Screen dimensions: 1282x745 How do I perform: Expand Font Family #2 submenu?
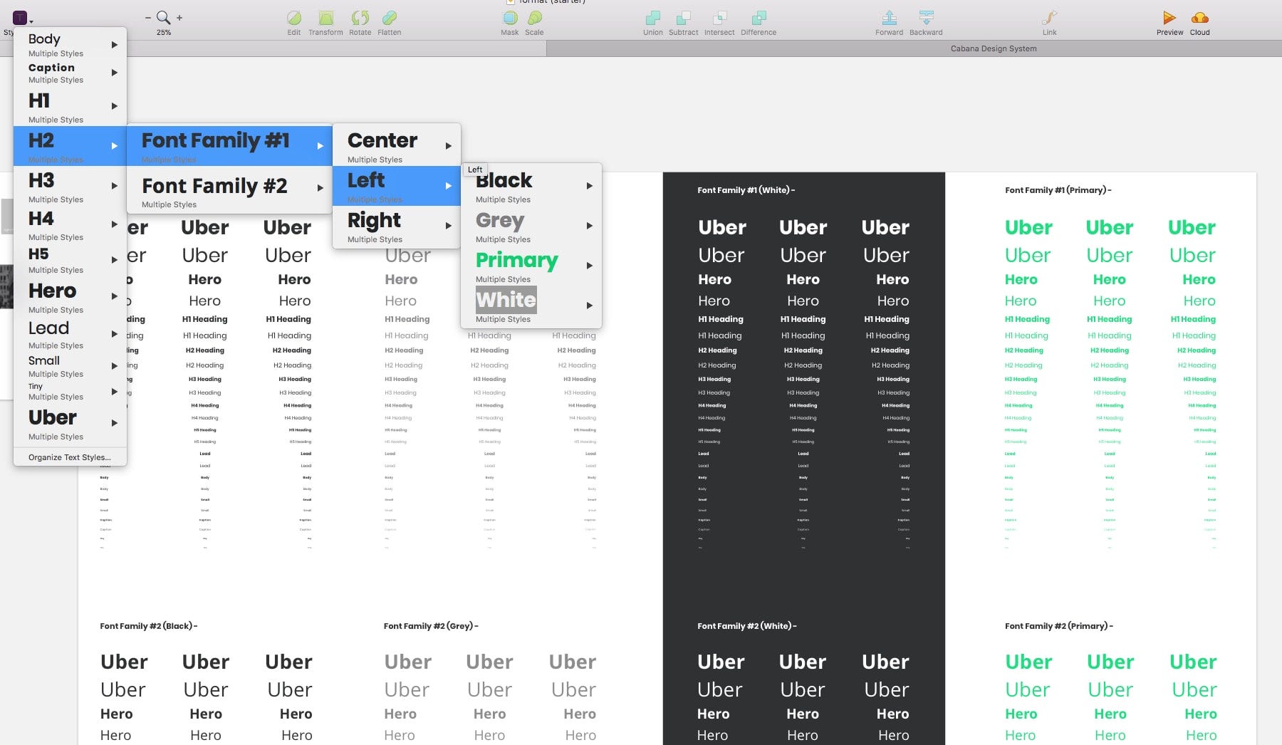pos(229,191)
